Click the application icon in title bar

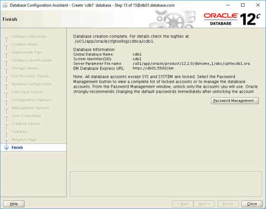(x=5, y=5)
